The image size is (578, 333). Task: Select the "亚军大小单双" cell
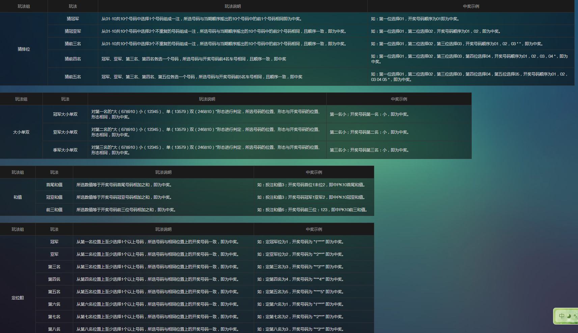click(x=65, y=132)
